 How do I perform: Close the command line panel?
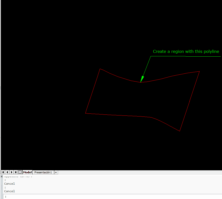click(2, 176)
